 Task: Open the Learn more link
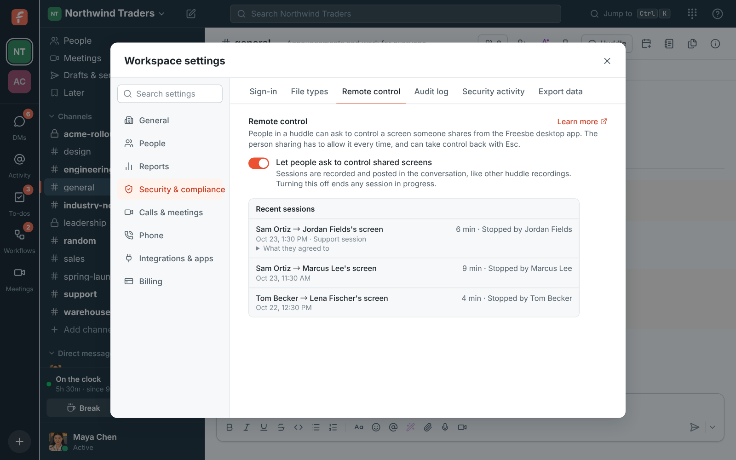(x=582, y=121)
